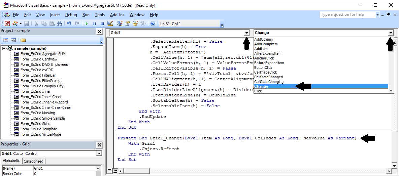Switch to Procedure View button
399x176 pixels.
point(109,171)
